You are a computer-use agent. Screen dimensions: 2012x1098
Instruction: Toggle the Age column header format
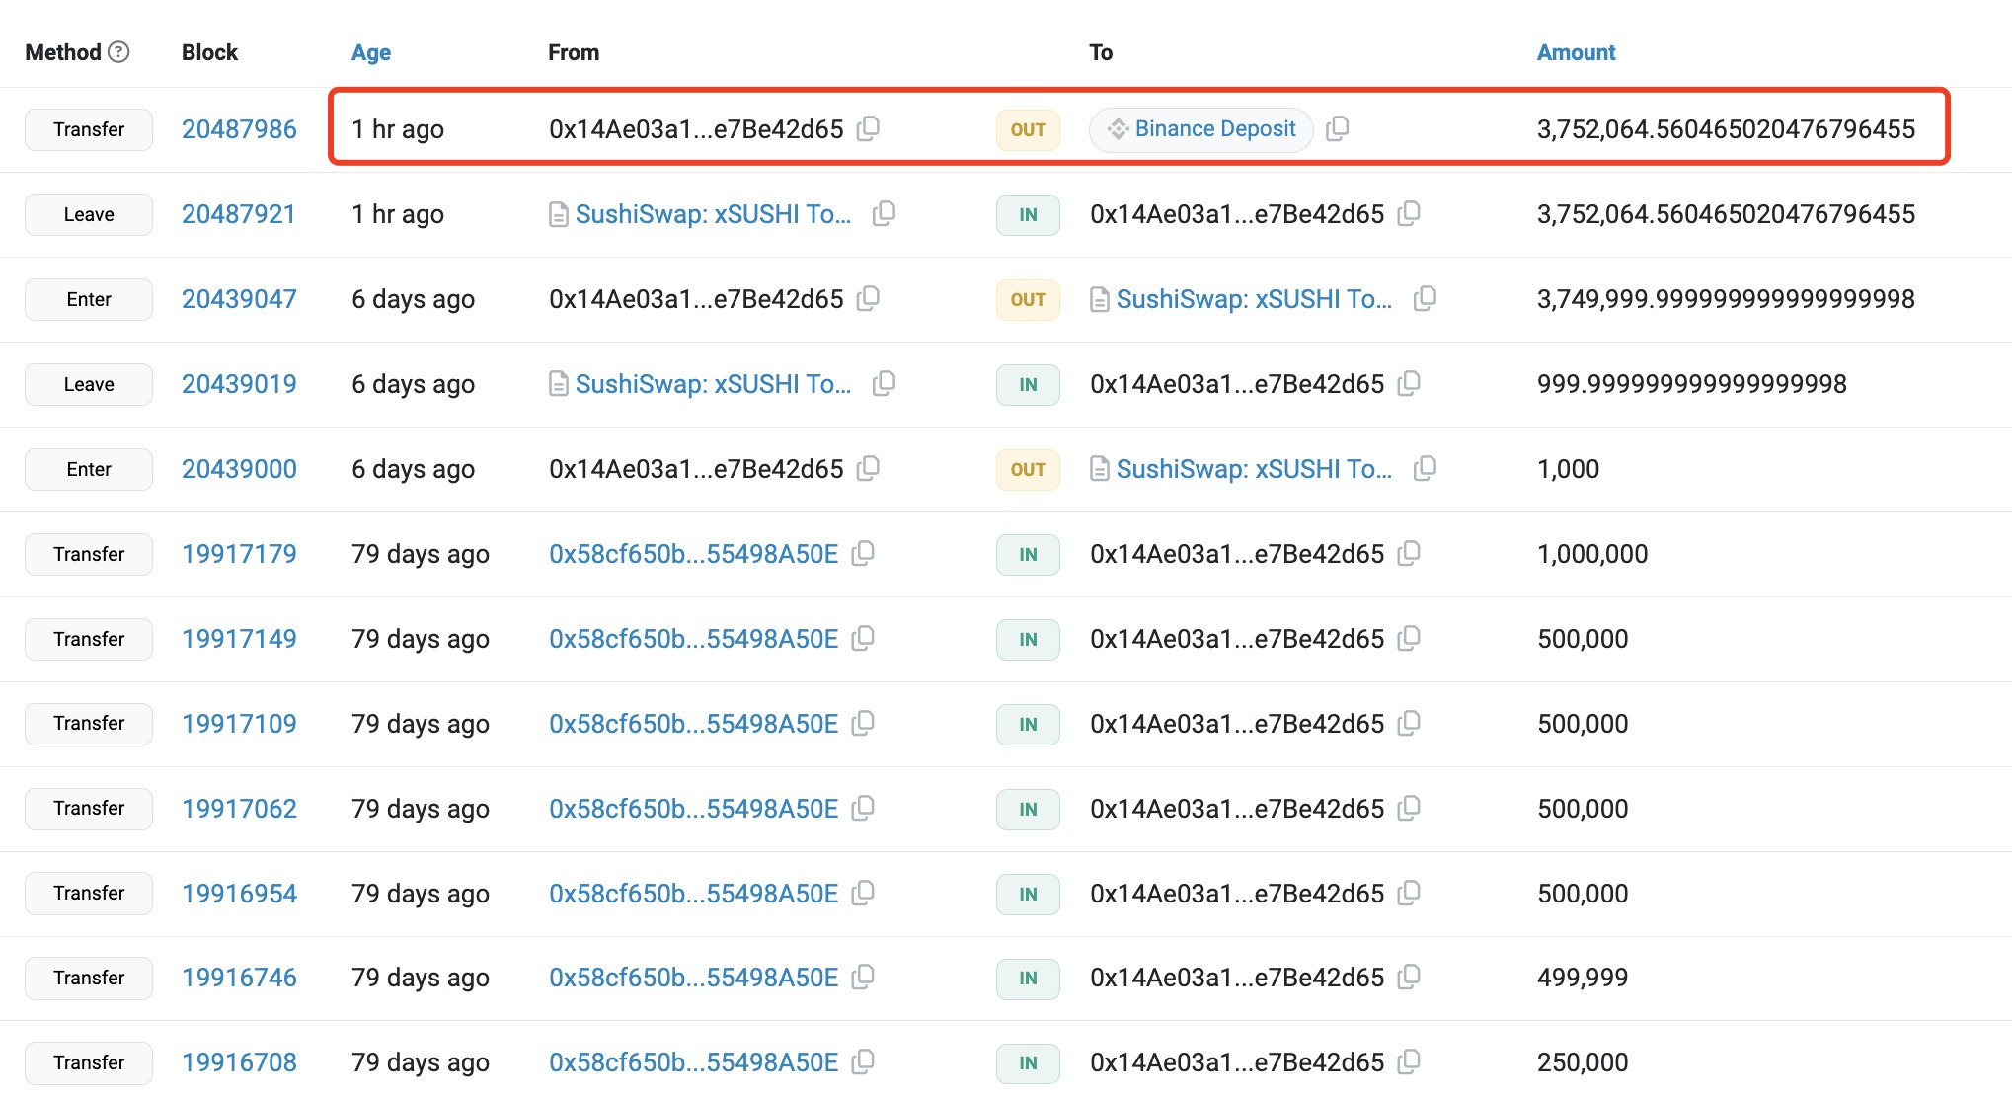(x=371, y=52)
